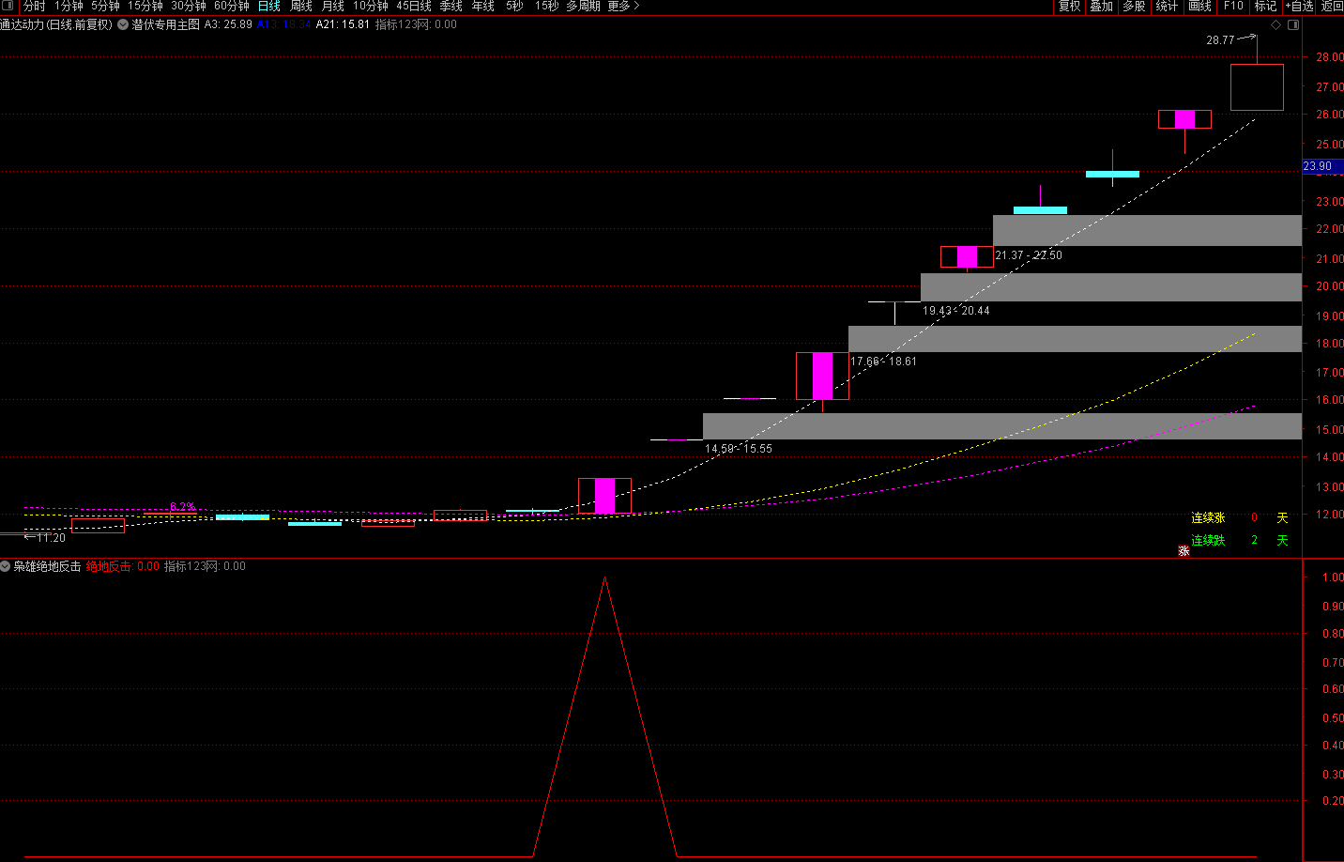Click the 返回 back button
1344x862 pixels.
coord(1332,6)
